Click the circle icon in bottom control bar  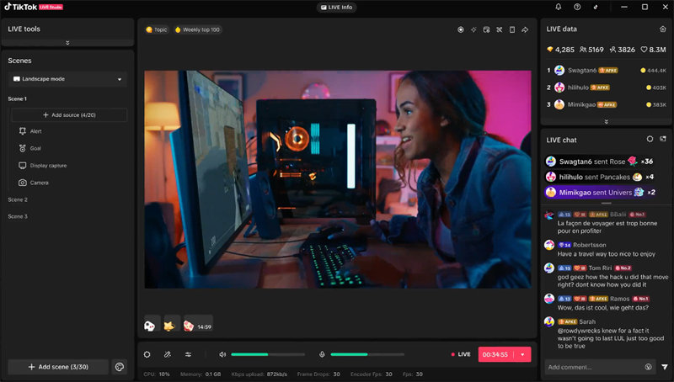coord(147,354)
